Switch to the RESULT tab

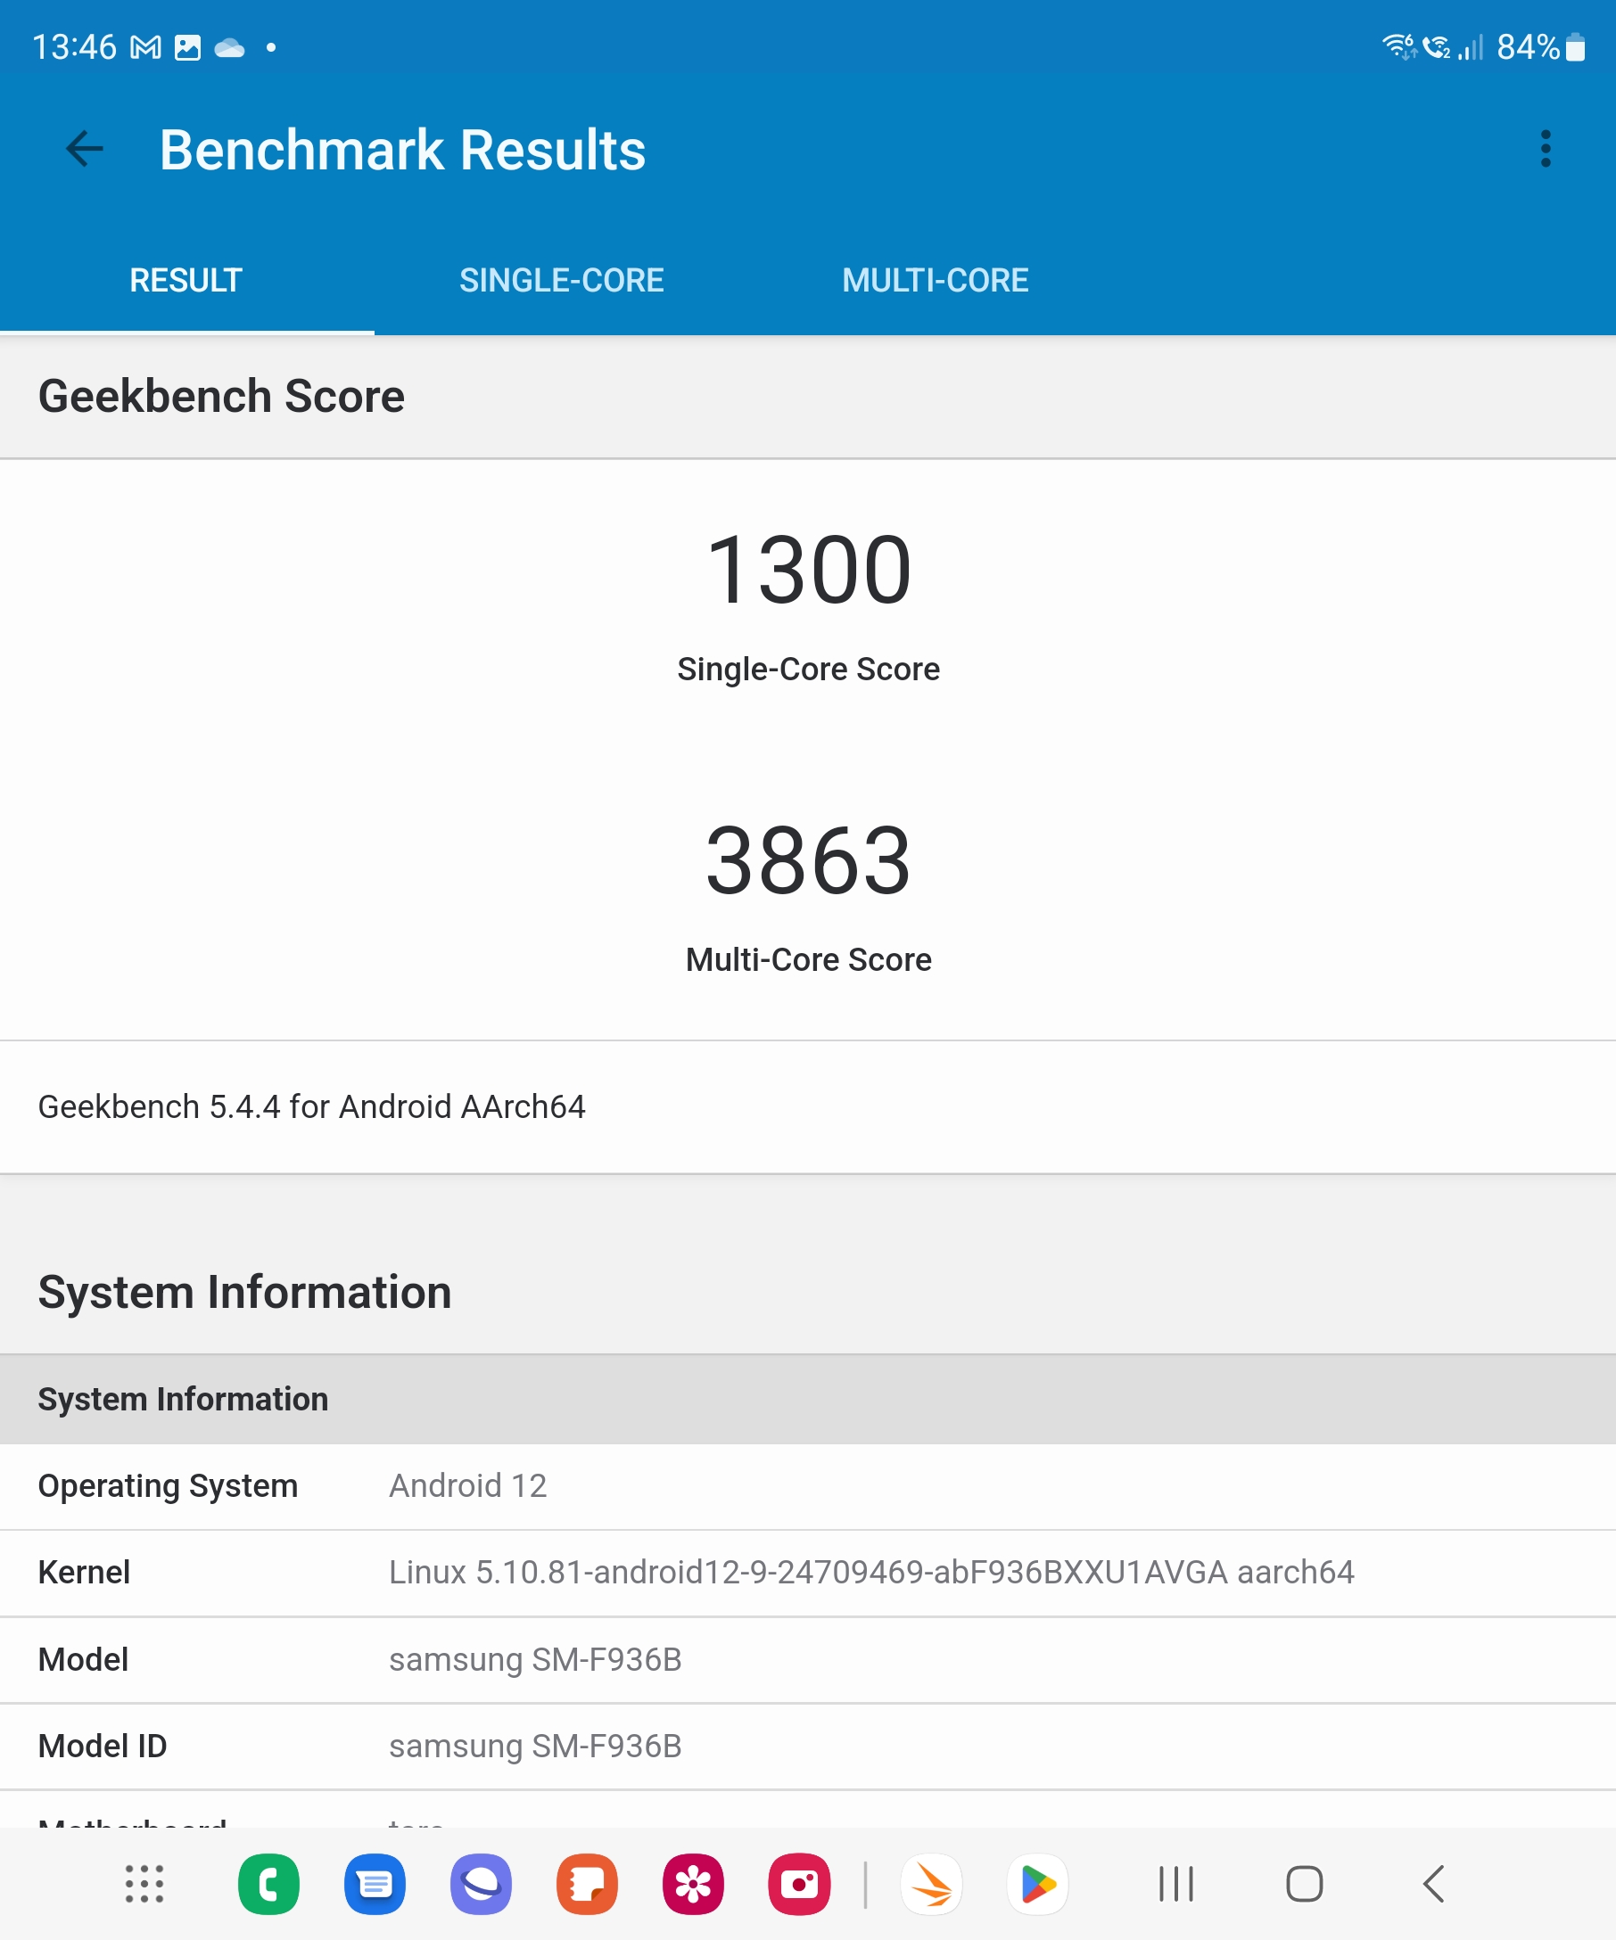coord(186,280)
